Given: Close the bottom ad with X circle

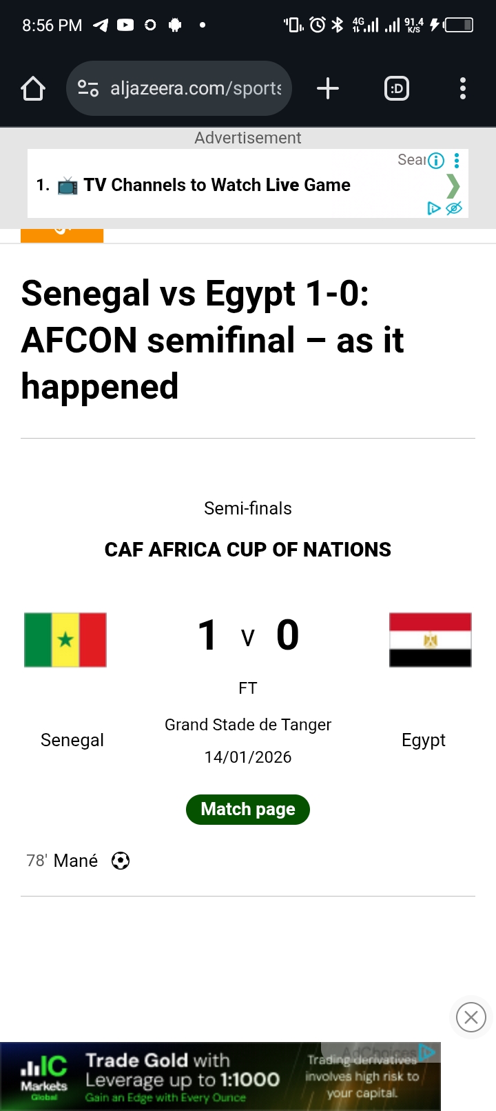Looking at the screenshot, I should [471, 1017].
